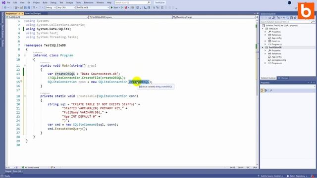Image resolution: width=317 pixels, height=178 pixels.
Task: Open the Edit menu
Action: point(15,2)
